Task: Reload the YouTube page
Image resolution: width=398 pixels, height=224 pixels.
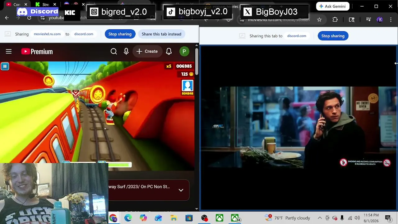Action: click(29, 18)
